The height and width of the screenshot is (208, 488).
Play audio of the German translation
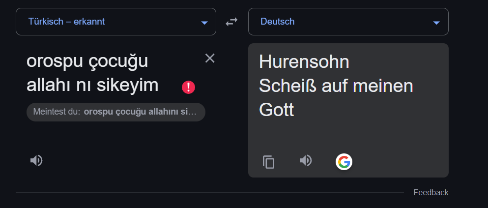pos(306,161)
